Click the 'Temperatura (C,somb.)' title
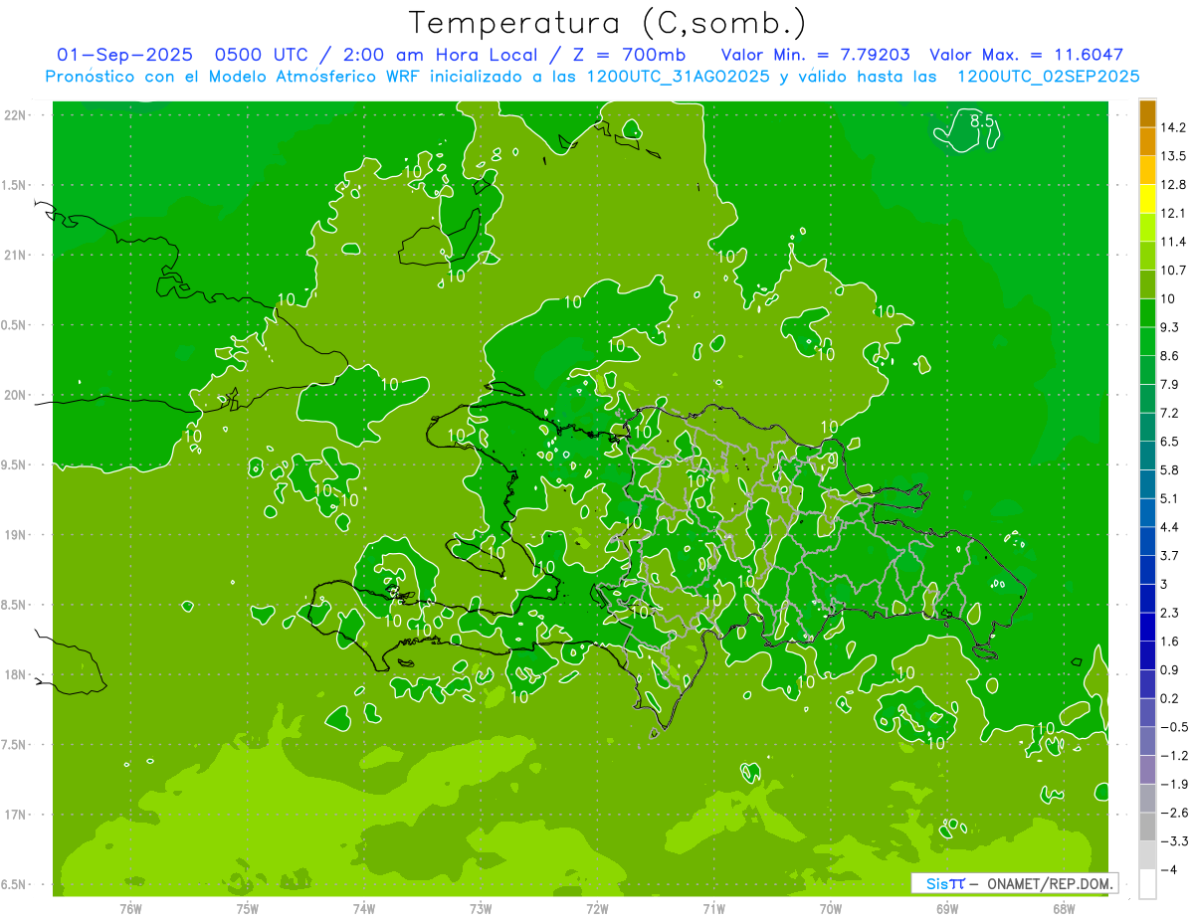The height and width of the screenshot is (922, 1194). pyautogui.click(x=608, y=22)
